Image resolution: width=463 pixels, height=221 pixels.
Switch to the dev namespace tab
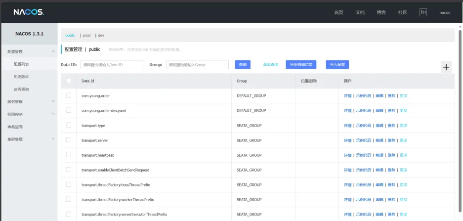[x=101, y=35]
